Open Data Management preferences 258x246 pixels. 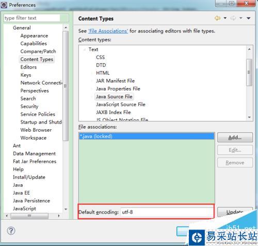pos(35,153)
